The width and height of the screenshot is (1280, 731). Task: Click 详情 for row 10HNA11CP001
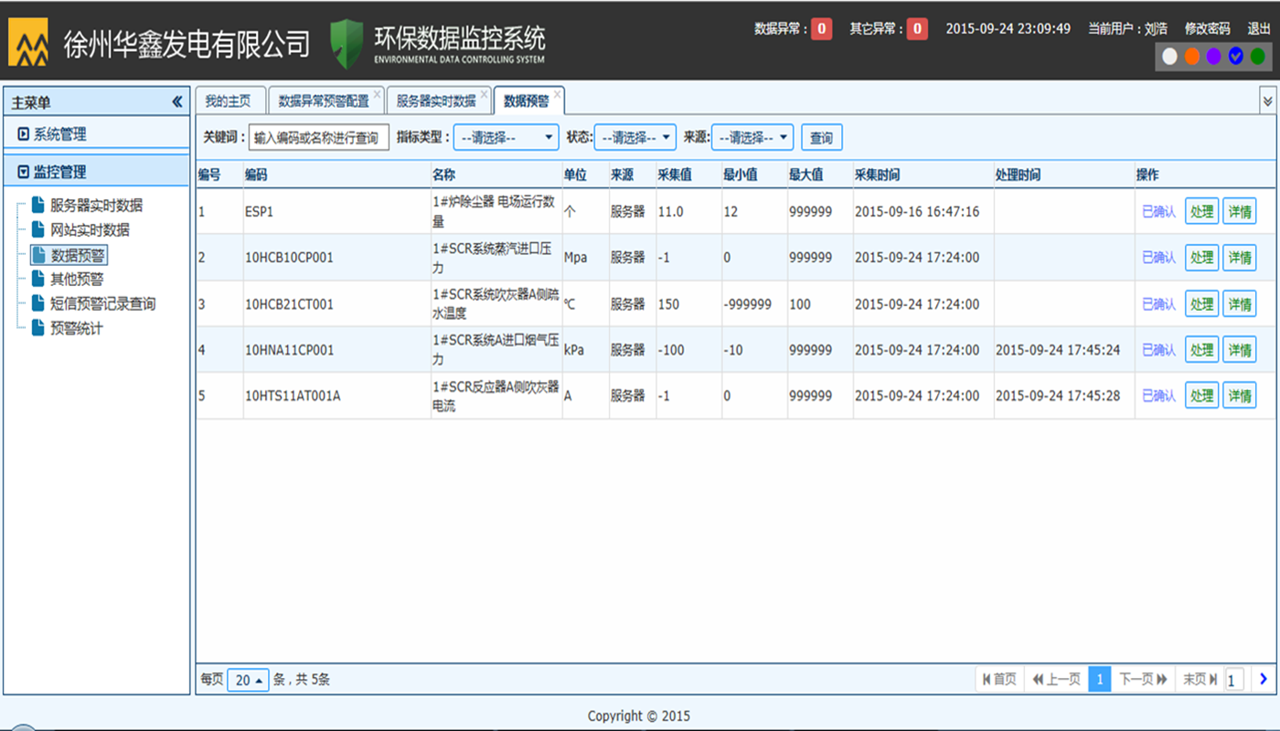tap(1240, 350)
